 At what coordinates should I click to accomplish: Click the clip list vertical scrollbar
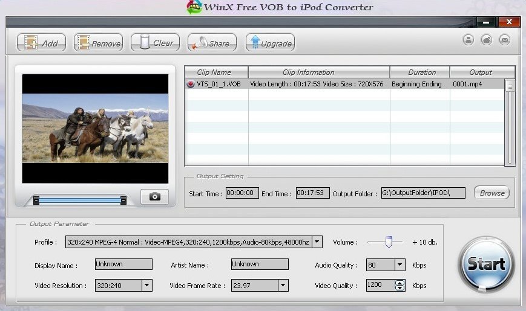tap(510, 122)
